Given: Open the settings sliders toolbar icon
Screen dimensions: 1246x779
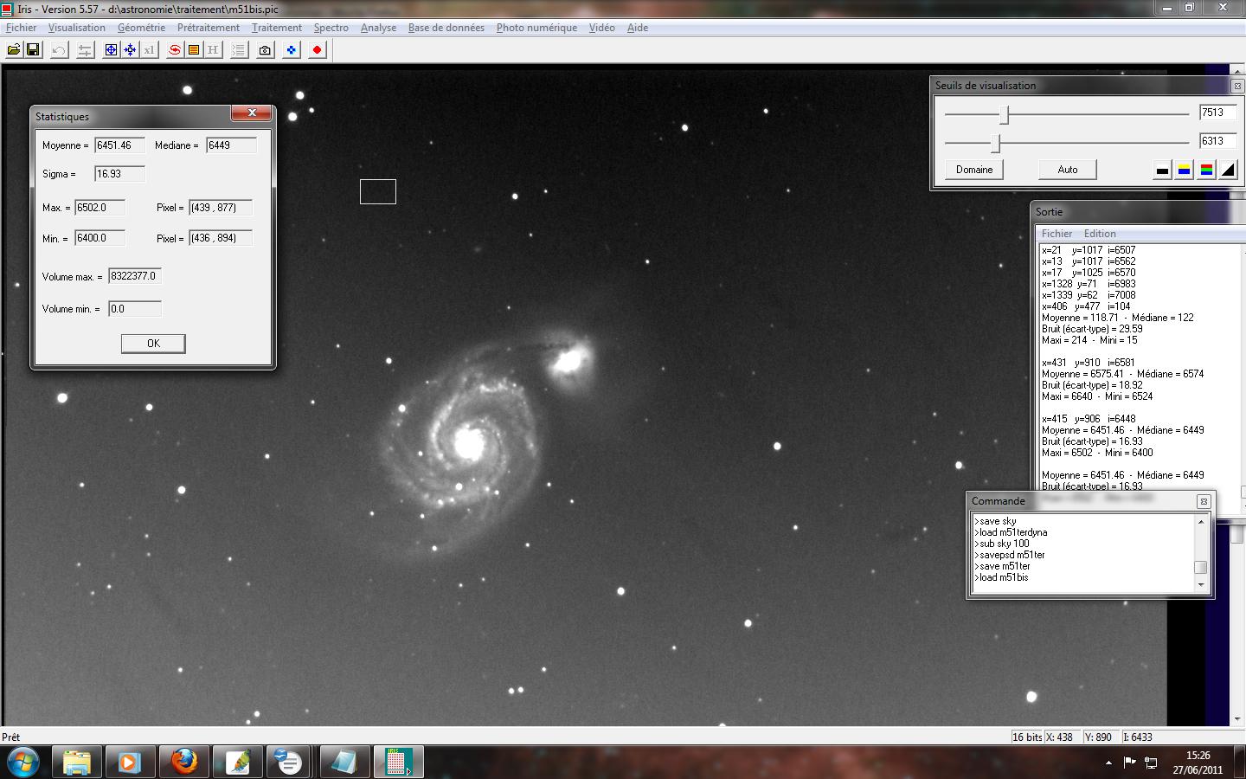Looking at the screenshot, I should [x=85, y=50].
